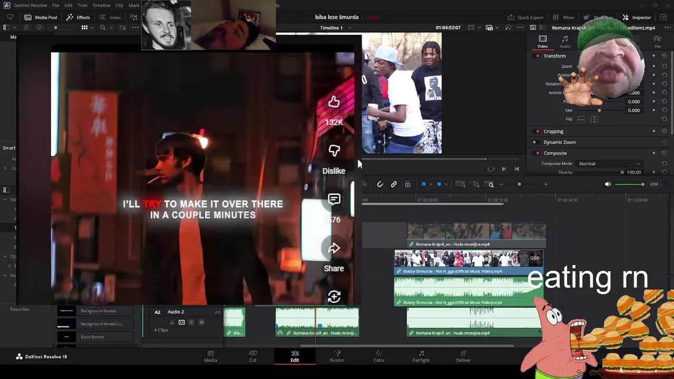The width and height of the screenshot is (674, 379).
Task: Click the viewer loop playback icon
Action: coord(491,169)
